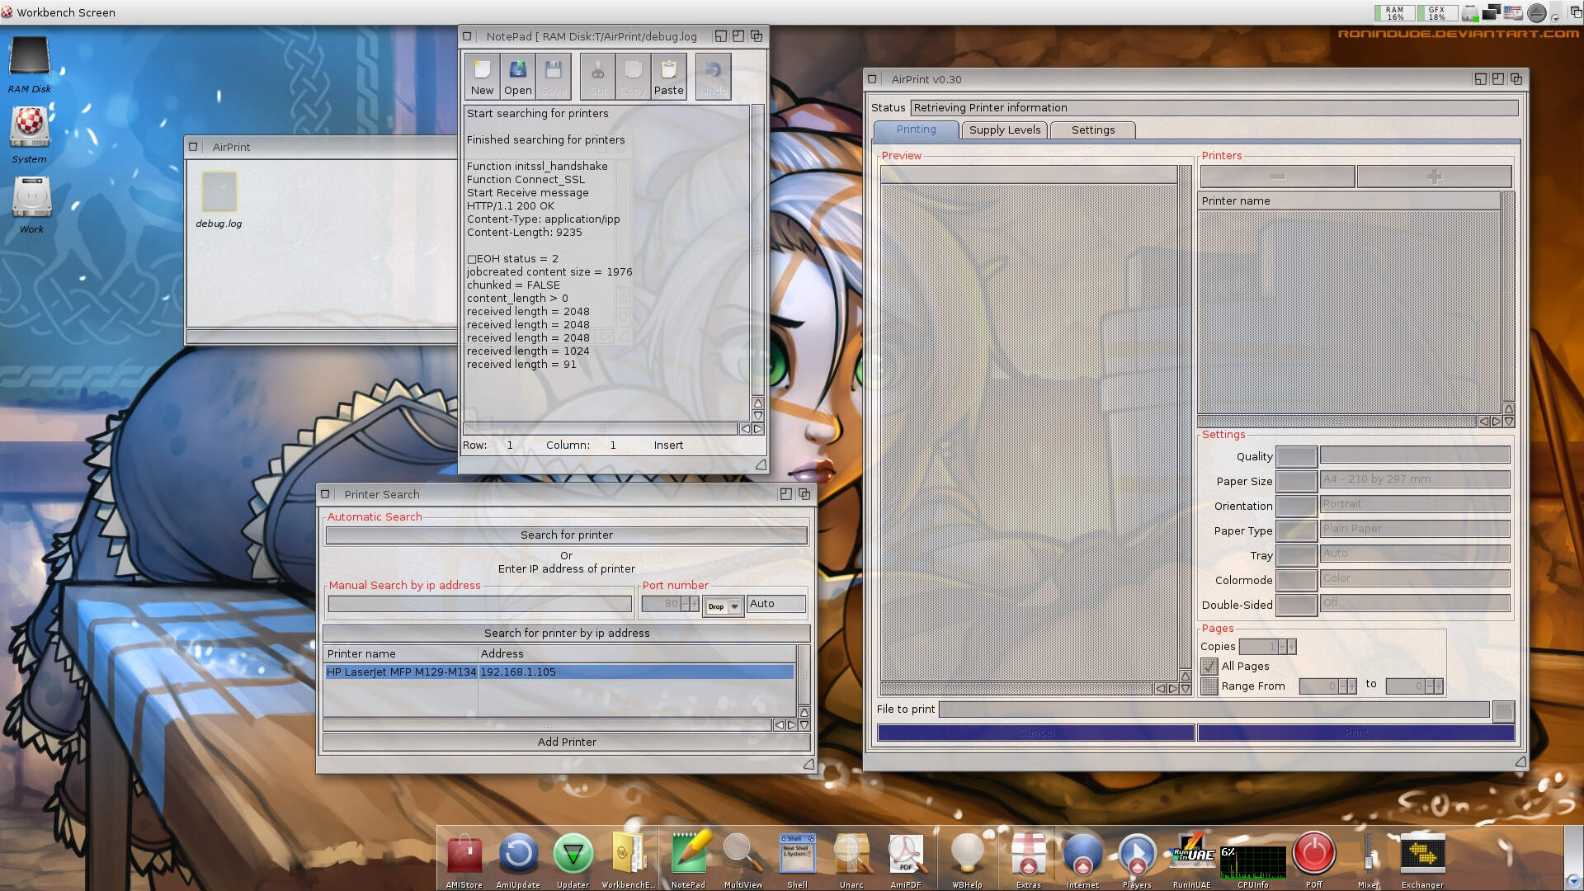This screenshot has height=891, width=1584.
Task: Click the manual IP address input field
Action: click(479, 604)
